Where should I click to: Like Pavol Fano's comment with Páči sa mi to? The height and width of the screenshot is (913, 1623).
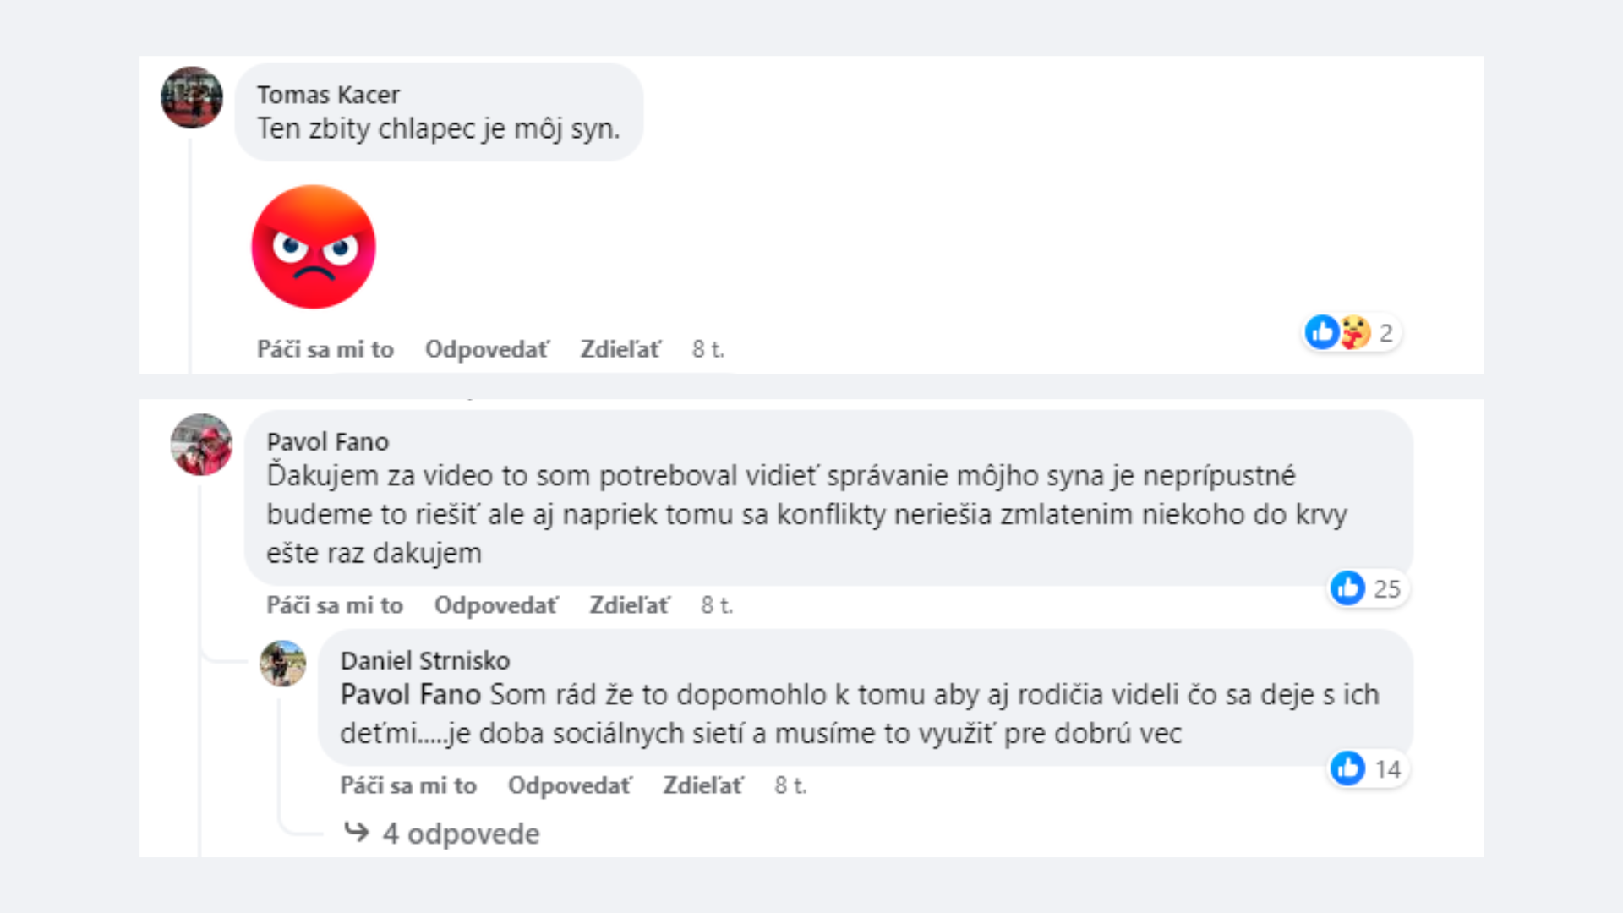[x=335, y=605]
